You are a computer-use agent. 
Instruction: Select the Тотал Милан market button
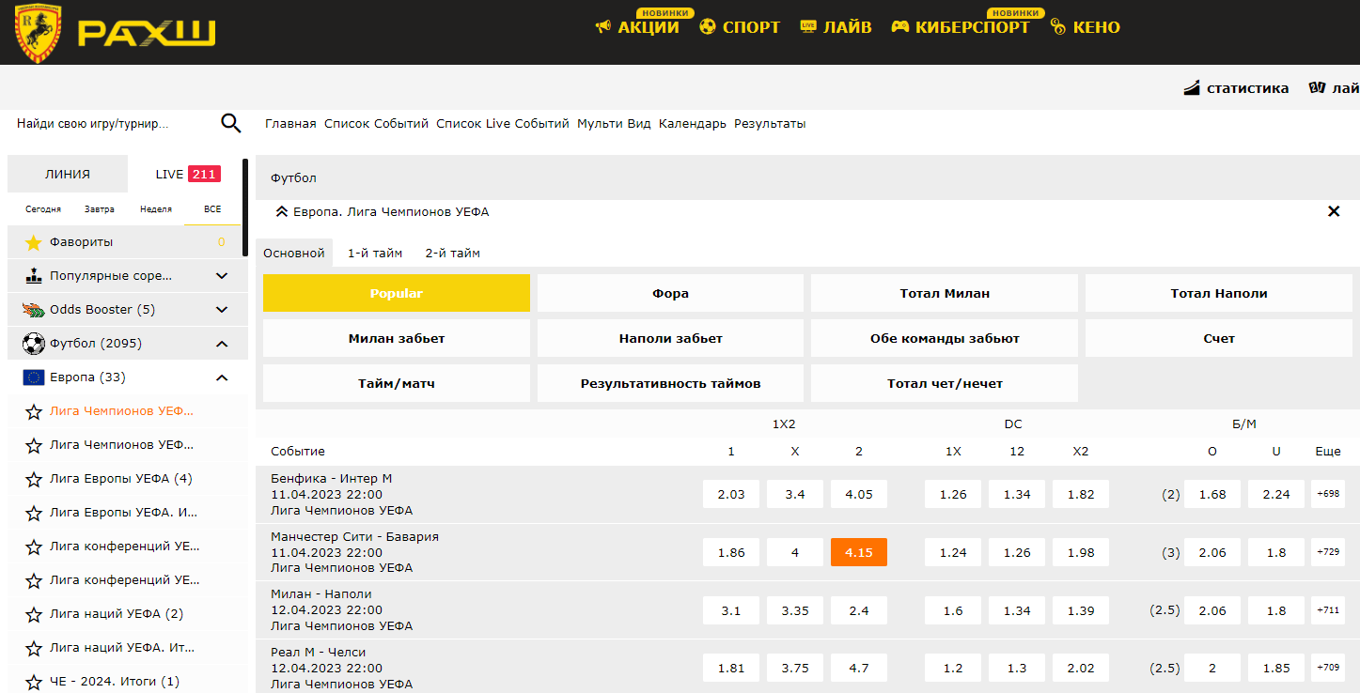[945, 293]
